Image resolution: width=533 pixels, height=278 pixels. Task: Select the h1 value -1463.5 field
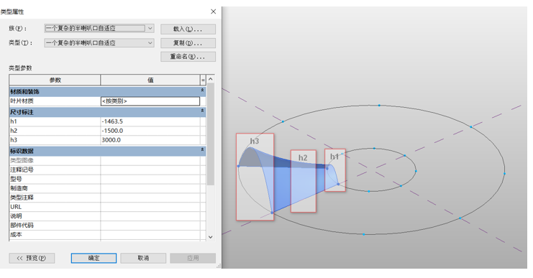[x=150, y=121]
